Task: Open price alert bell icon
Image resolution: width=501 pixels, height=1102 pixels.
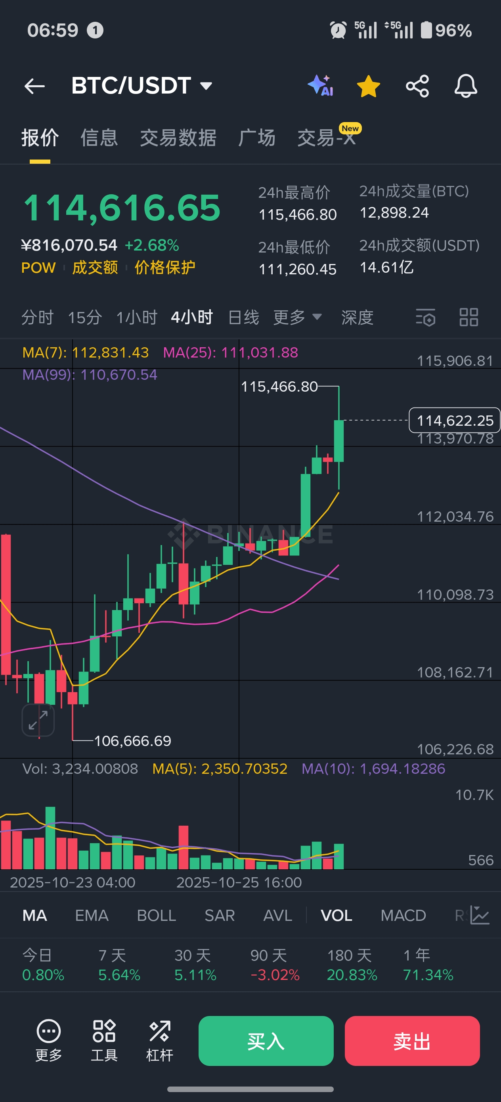Action: 465,86
